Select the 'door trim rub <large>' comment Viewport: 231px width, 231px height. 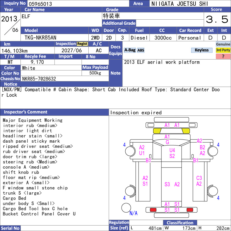tap(30, 157)
